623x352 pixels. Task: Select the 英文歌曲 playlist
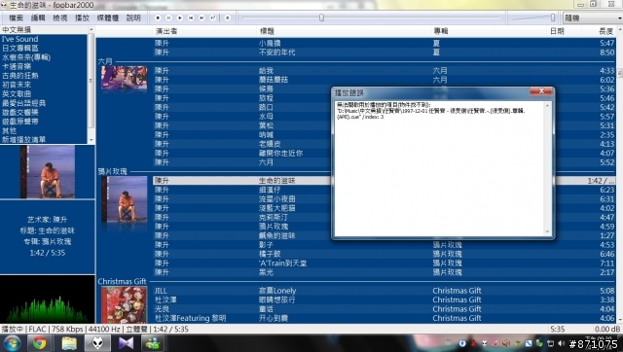click(44, 93)
